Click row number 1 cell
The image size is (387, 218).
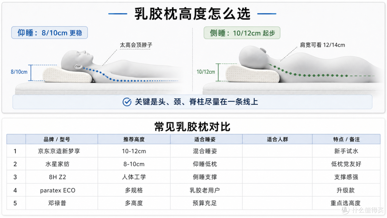[15, 151]
